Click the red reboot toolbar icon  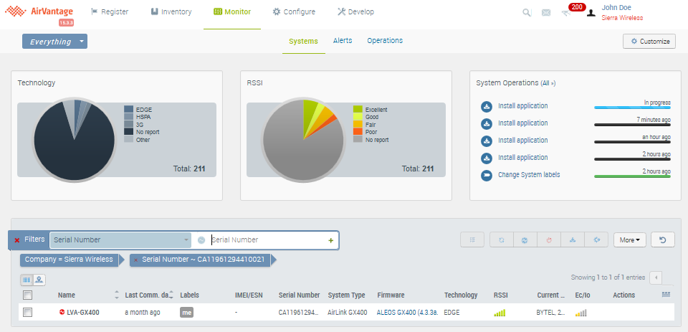pos(549,239)
